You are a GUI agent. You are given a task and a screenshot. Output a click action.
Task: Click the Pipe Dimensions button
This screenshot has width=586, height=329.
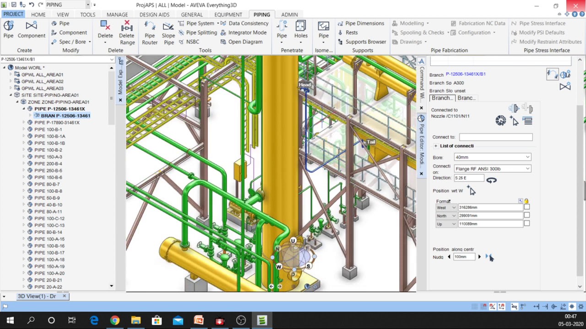click(x=361, y=23)
